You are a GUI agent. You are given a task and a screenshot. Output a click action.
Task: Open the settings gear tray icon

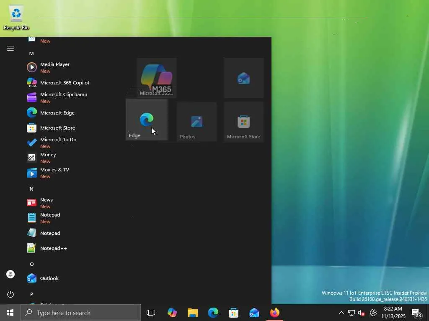373,313
